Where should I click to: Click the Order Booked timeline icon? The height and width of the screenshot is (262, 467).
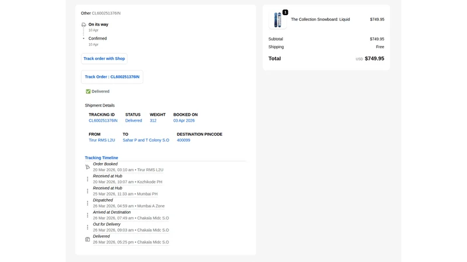point(88,167)
